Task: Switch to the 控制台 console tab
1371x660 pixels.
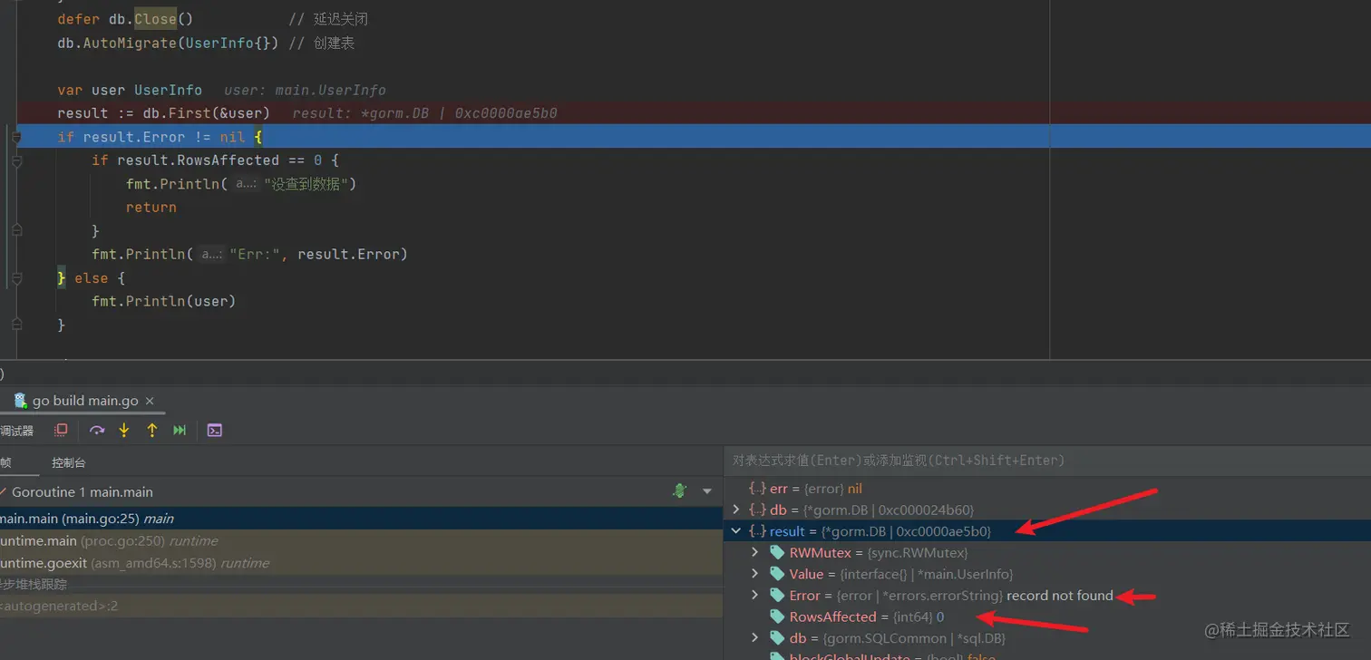Action: tap(69, 462)
